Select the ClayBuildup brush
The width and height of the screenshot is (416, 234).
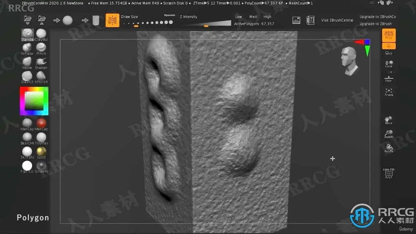[41, 35]
